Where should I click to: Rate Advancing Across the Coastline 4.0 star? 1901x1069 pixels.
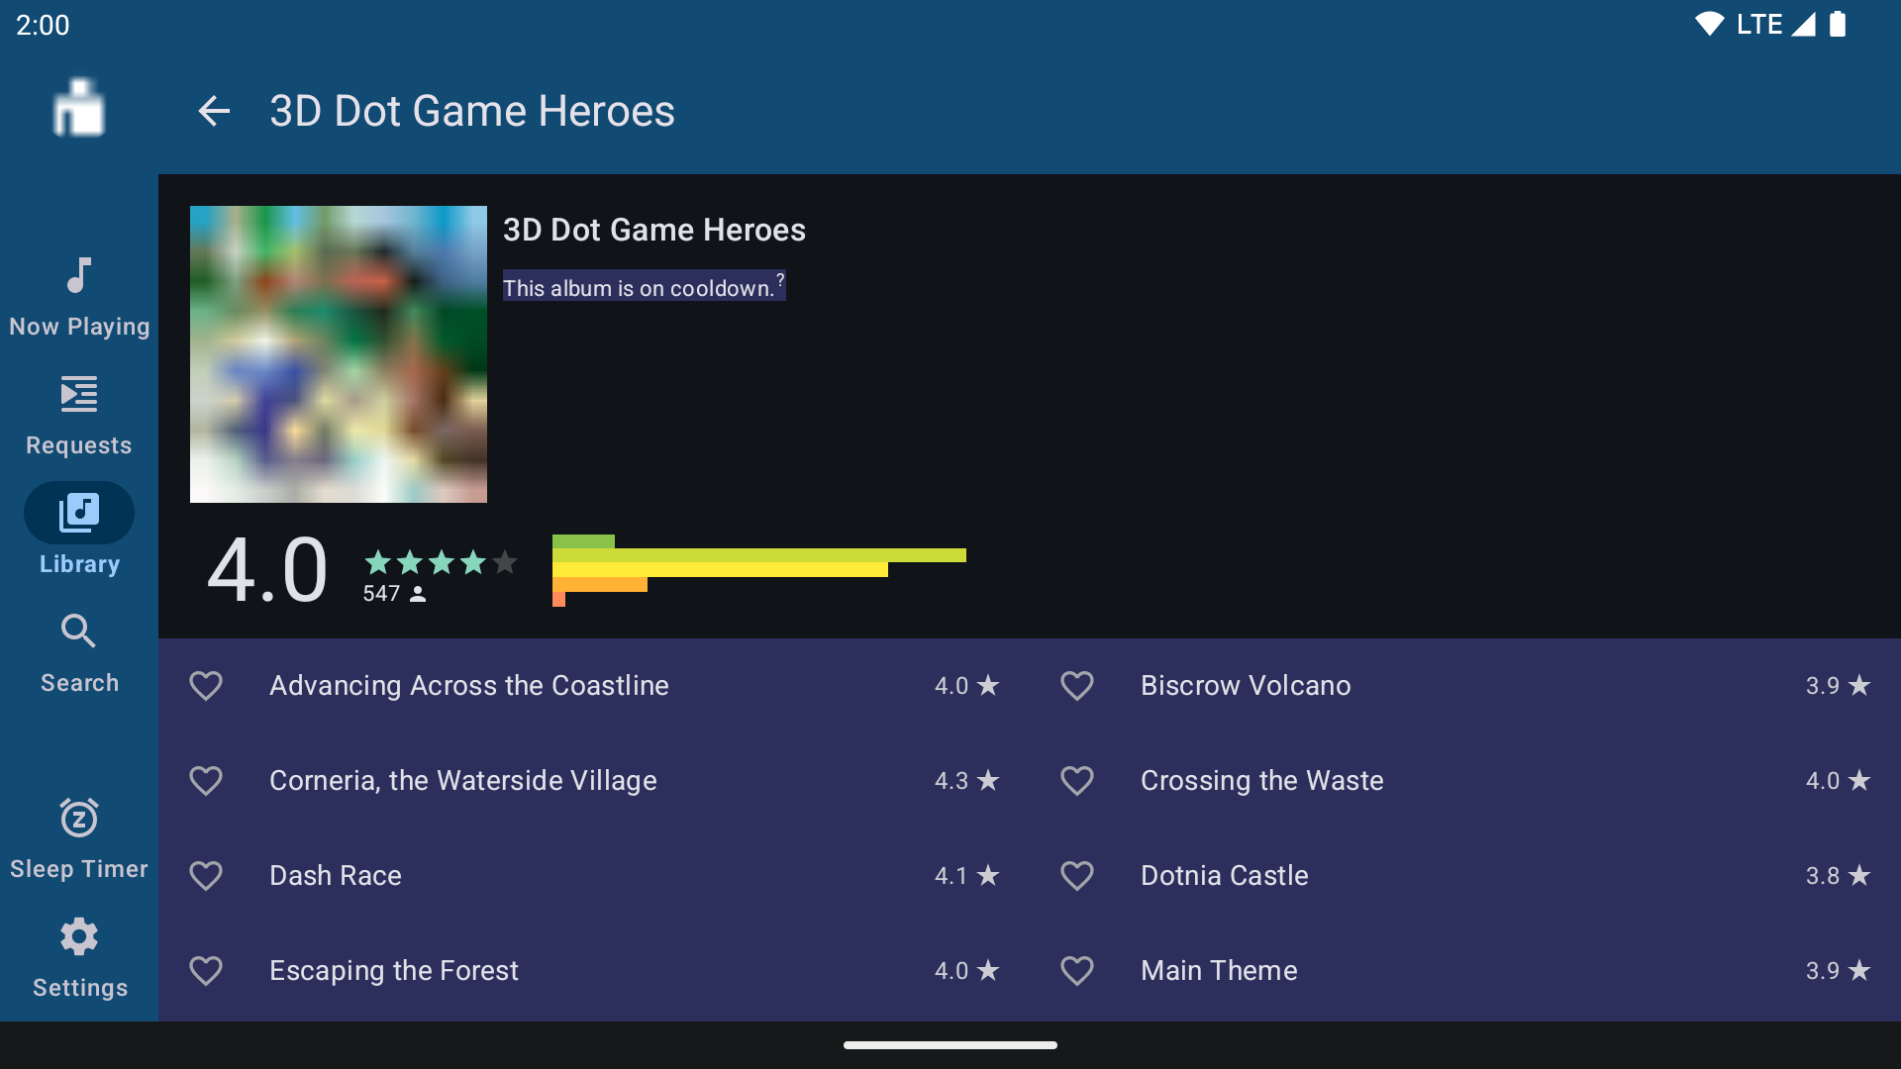pyautogui.click(x=967, y=685)
